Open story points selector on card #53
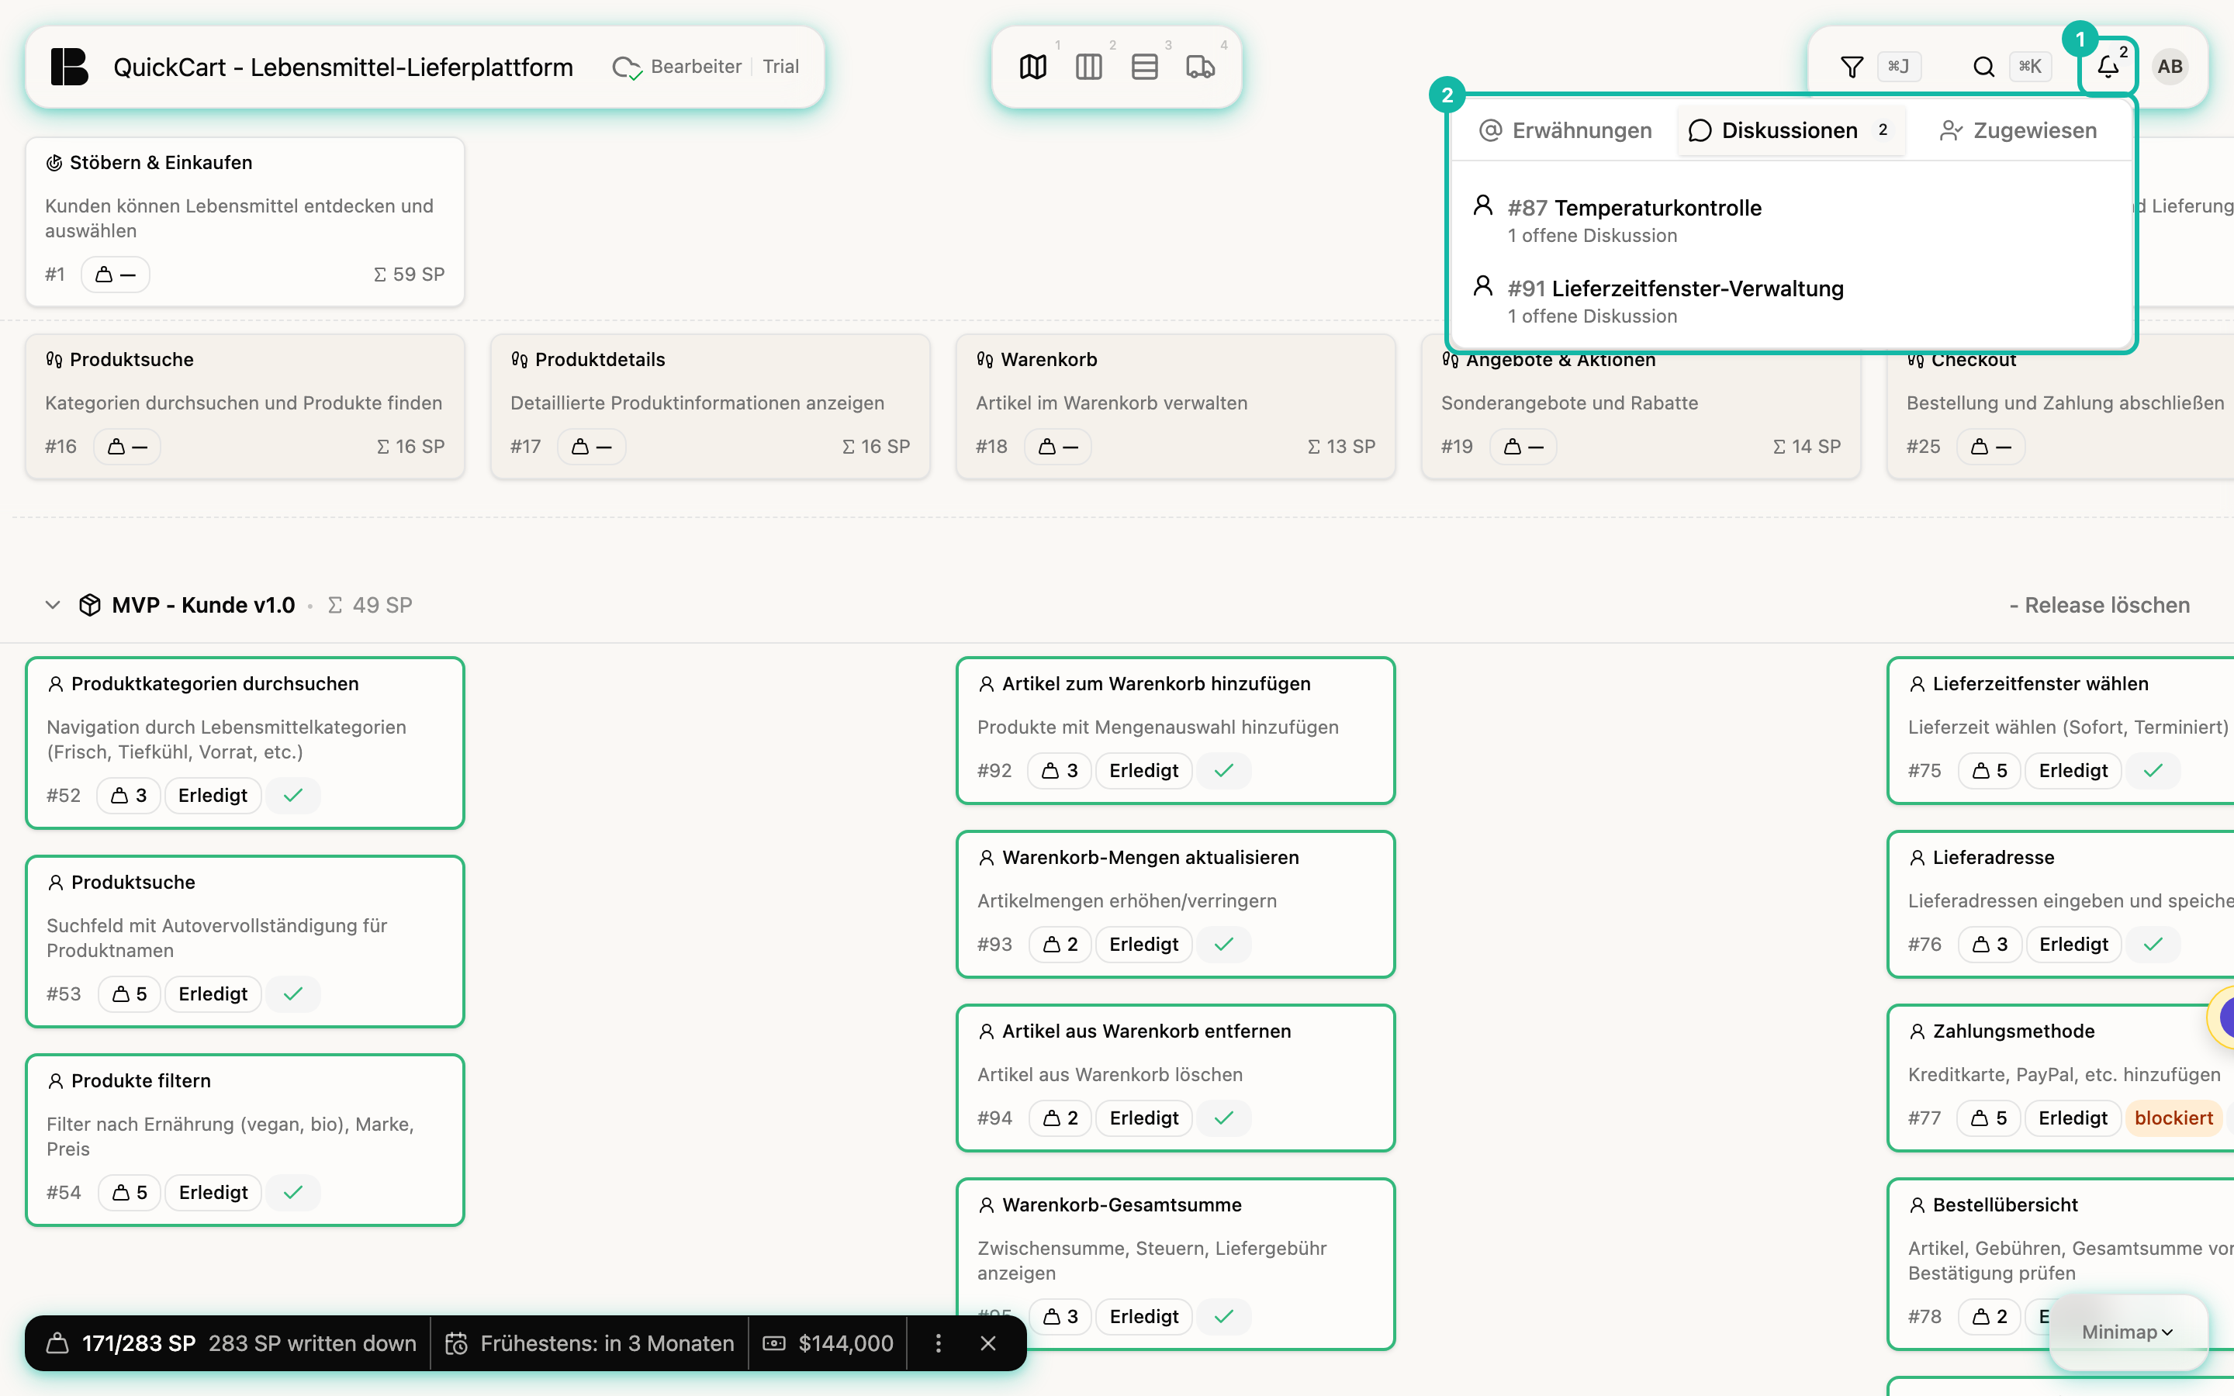 (x=130, y=993)
